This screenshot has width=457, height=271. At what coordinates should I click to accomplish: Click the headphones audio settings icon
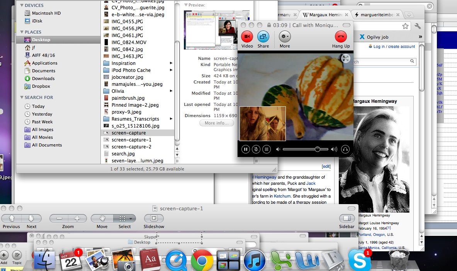point(345,149)
